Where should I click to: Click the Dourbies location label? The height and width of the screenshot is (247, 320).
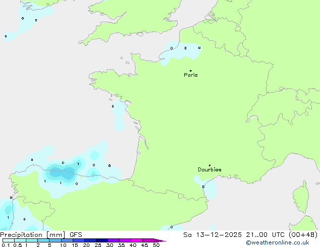(209, 169)
